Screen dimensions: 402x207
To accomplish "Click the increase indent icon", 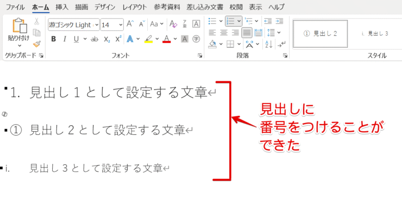I will coord(279,21).
